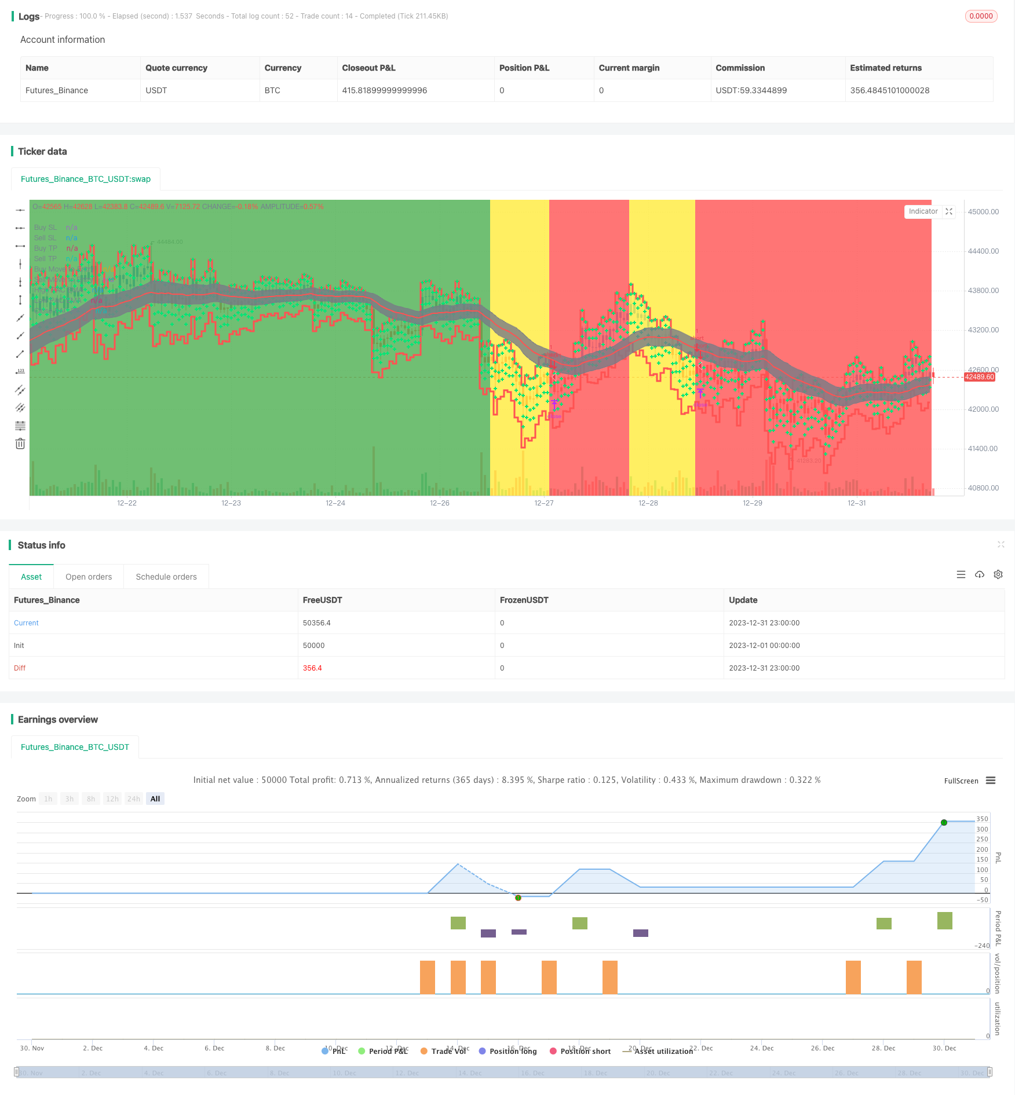Click the cloud download icon in Status info
Image resolution: width=1015 pixels, height=1095 pixels.
click(x=980, y=574)
